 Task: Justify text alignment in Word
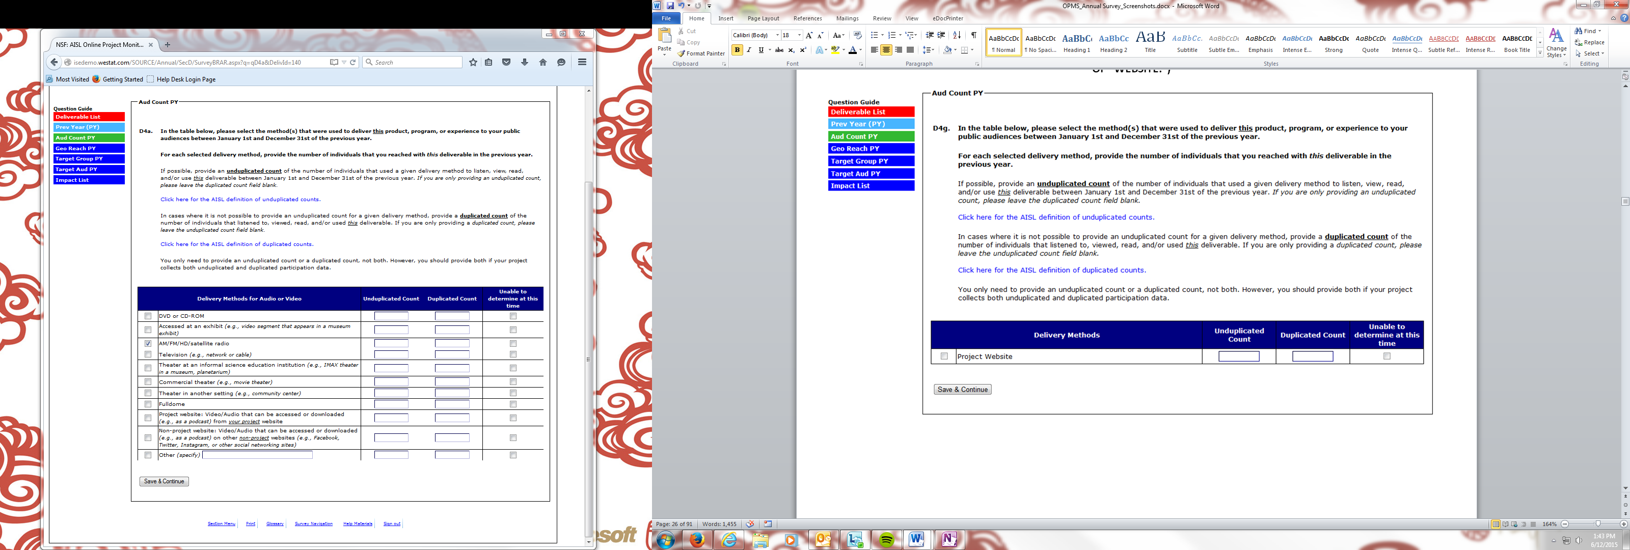click(910, 50)
